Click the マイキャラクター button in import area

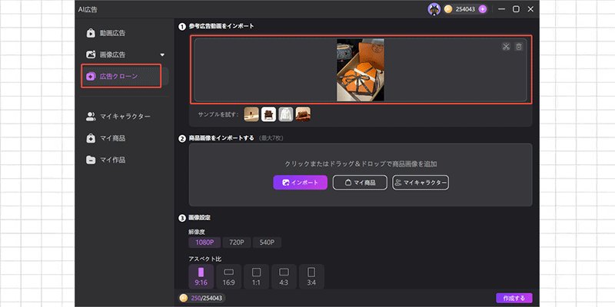tap(421, 183)
